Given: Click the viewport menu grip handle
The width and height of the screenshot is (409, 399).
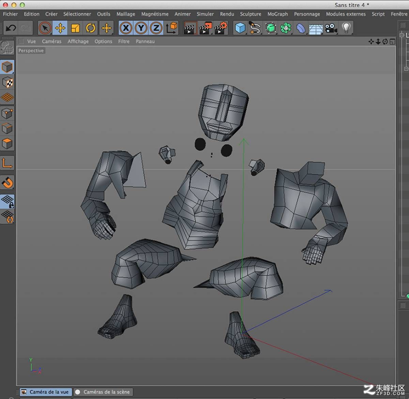Looking at the screenshot, I should click(21, 41).
